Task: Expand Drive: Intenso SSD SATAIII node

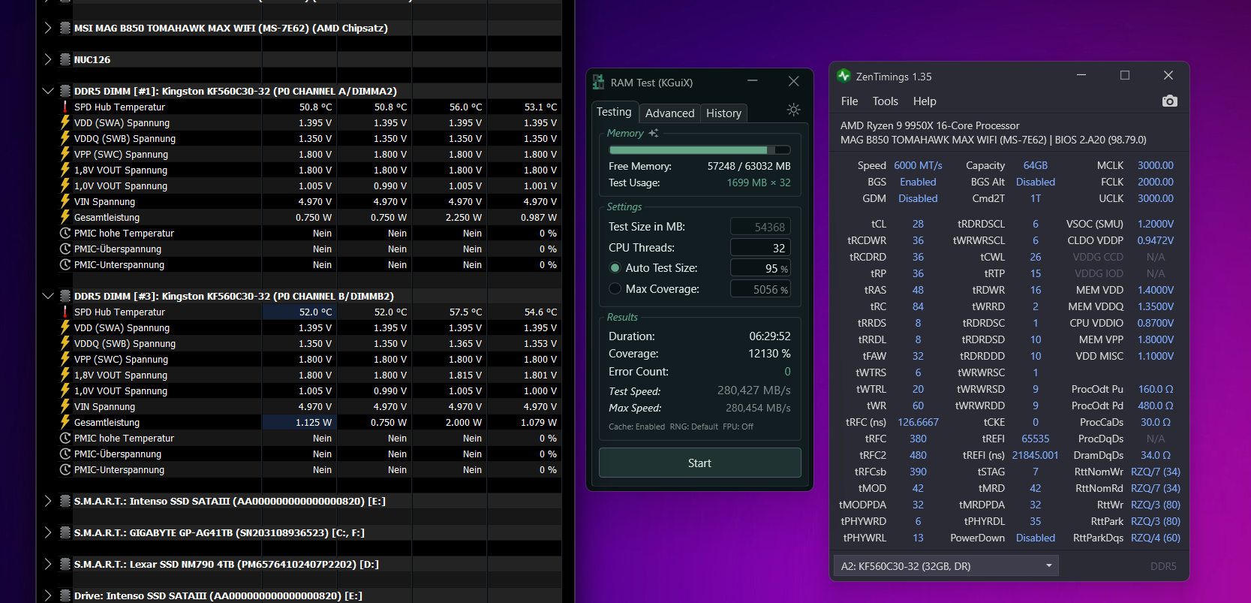Action: click(48, 595)
